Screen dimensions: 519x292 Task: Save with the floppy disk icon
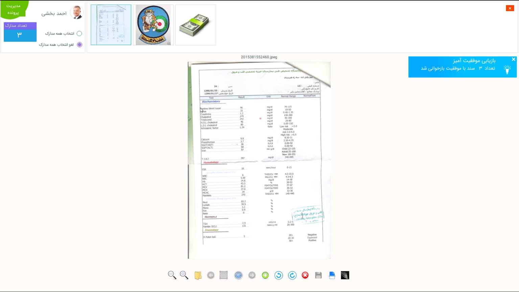(318, 275)
